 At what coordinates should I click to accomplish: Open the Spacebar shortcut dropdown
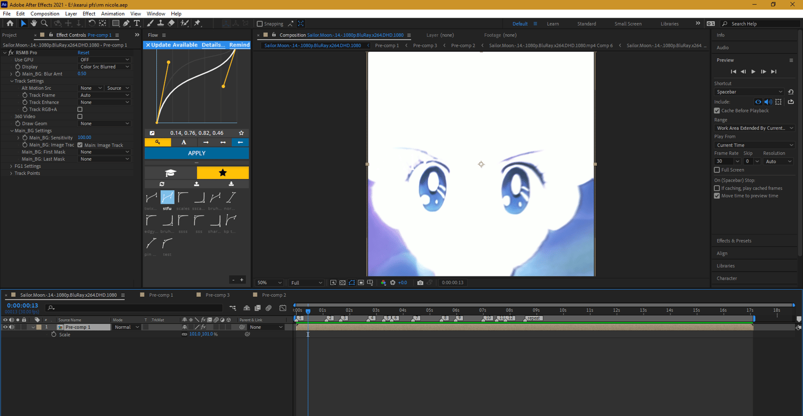click(749, 92)
